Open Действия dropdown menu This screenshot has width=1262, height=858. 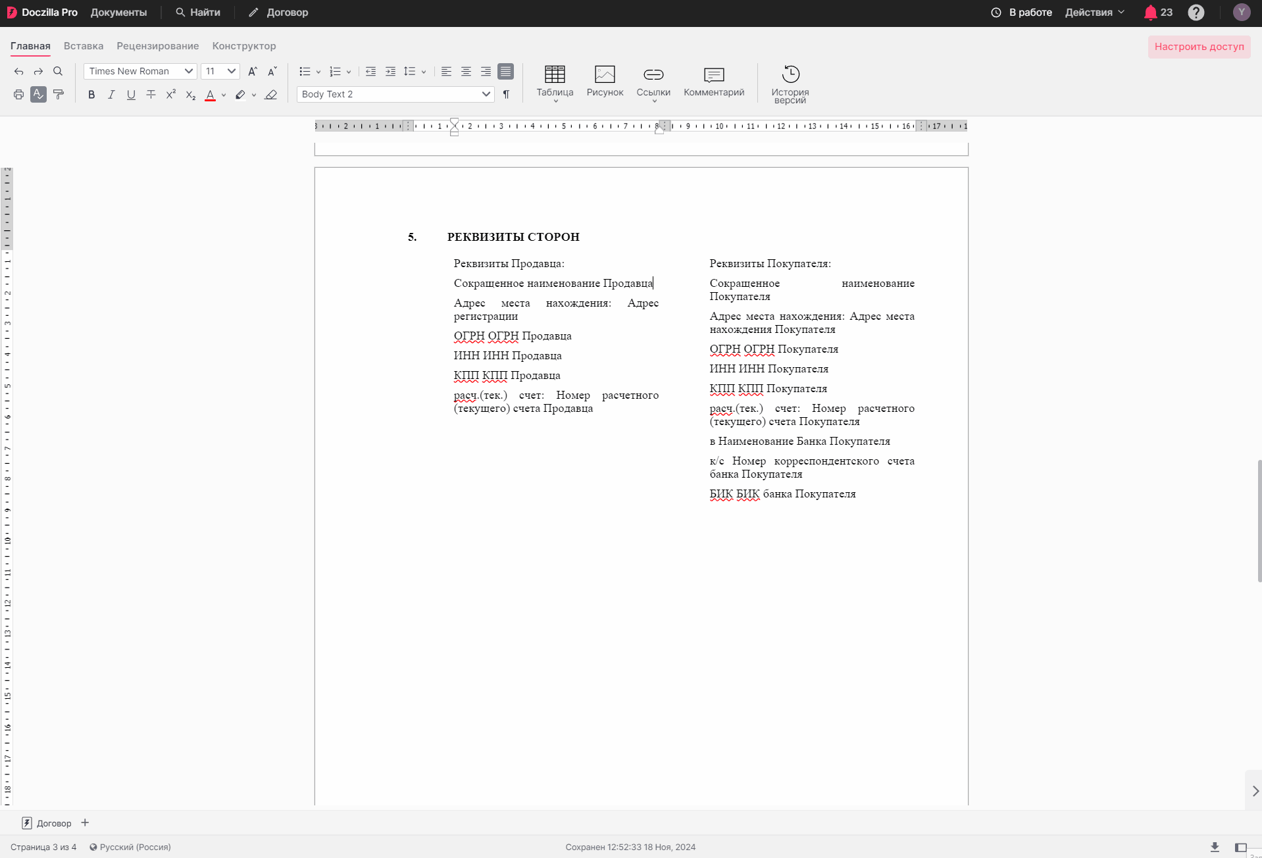pos(1095,13)
